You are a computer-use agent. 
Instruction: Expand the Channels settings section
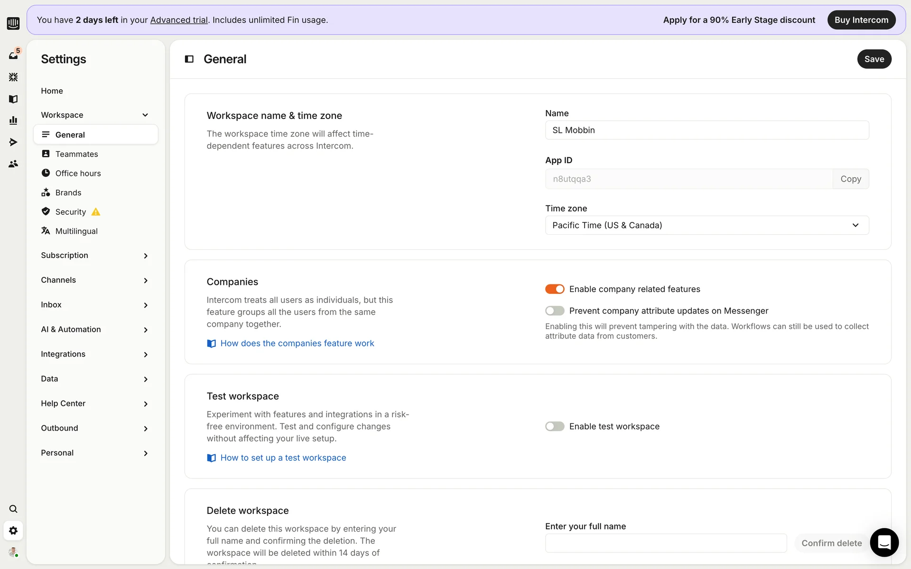[x=95, y=280]
